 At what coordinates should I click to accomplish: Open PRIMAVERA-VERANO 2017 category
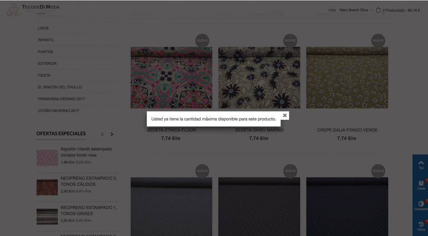[x=61, y=99]
